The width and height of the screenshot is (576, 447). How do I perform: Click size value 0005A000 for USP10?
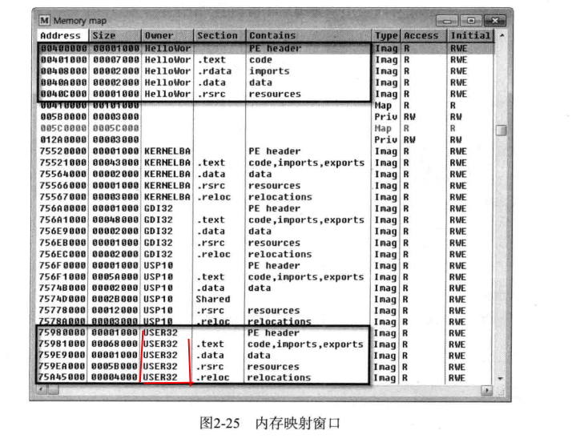[115, 276]
